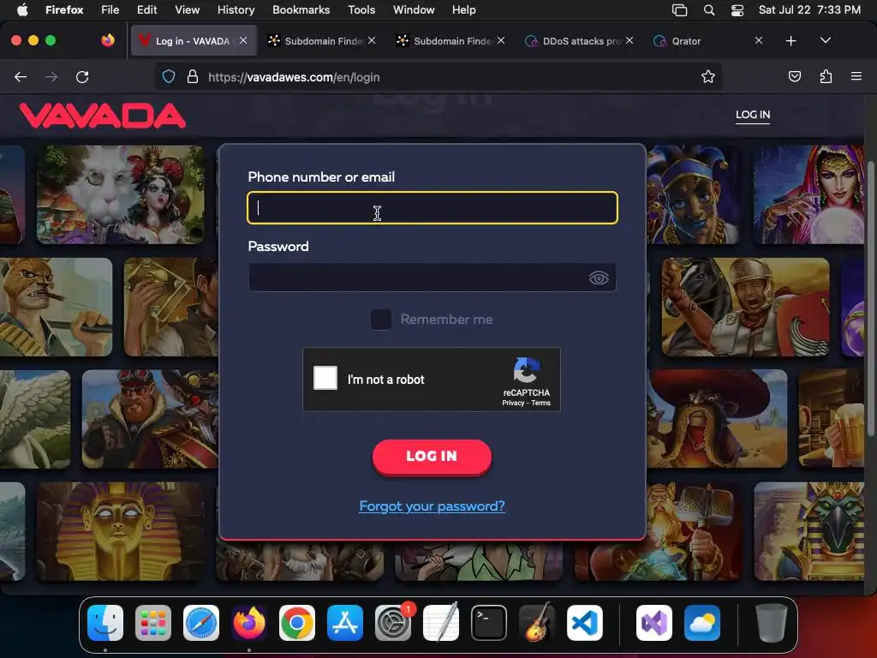Expand the list all tabs chevron

coord(825,40)
